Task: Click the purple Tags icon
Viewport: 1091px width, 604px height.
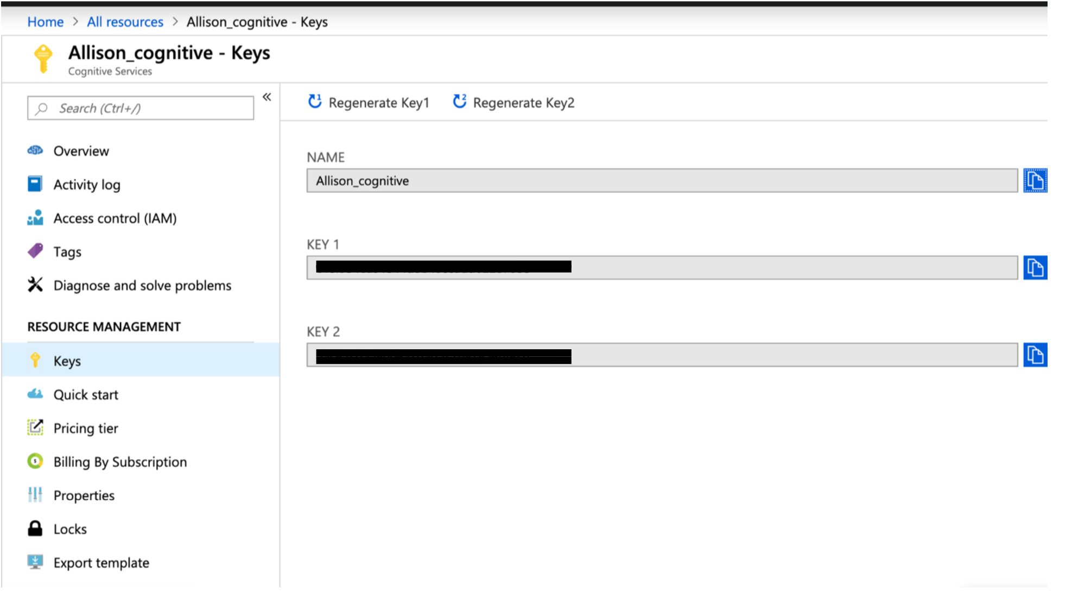Action: point(35,251)
